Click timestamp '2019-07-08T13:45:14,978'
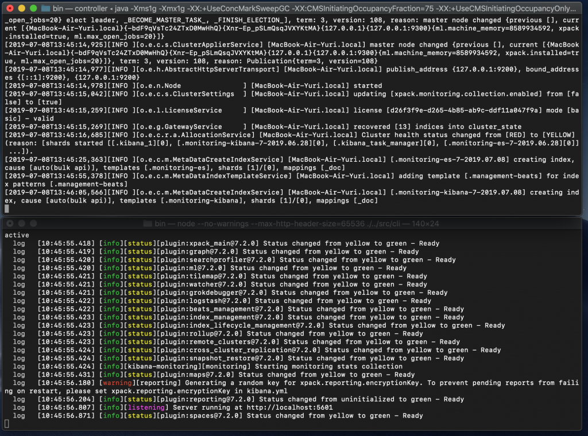The width and height of the screenshot is (588, 436). coord(56,86)
